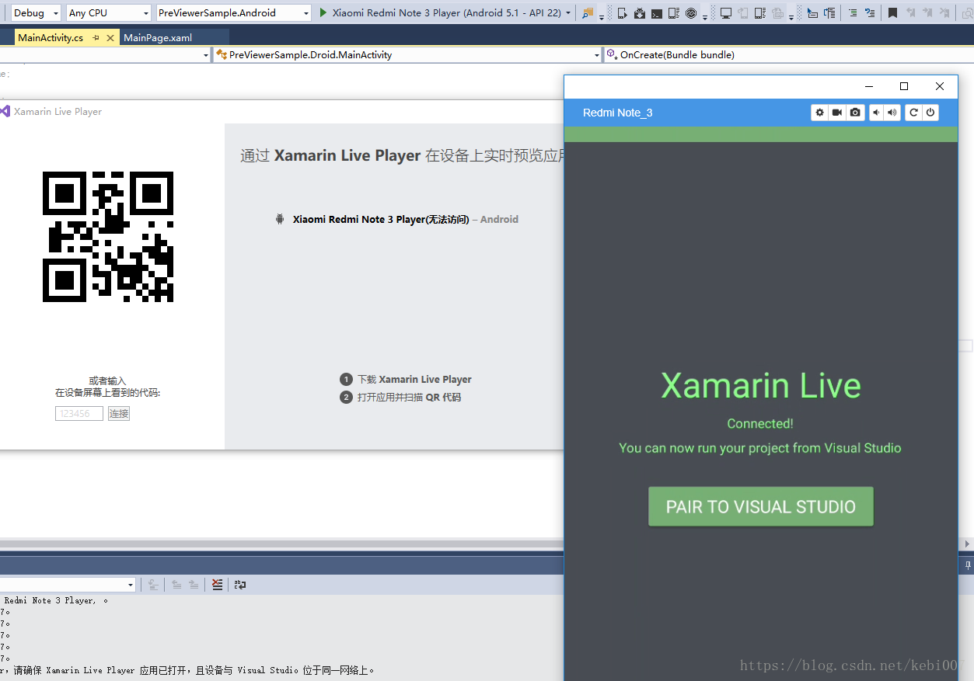Click 'You can now run your project' text
This screenshot has height=681, width=974.
point(760,448)
